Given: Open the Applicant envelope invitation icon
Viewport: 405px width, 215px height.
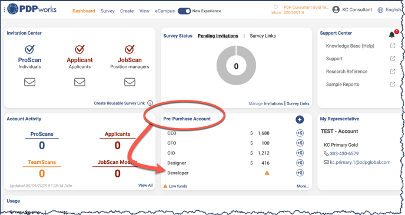Looking at the screenshot, I should pyautogui.click(x=79, y=82).
